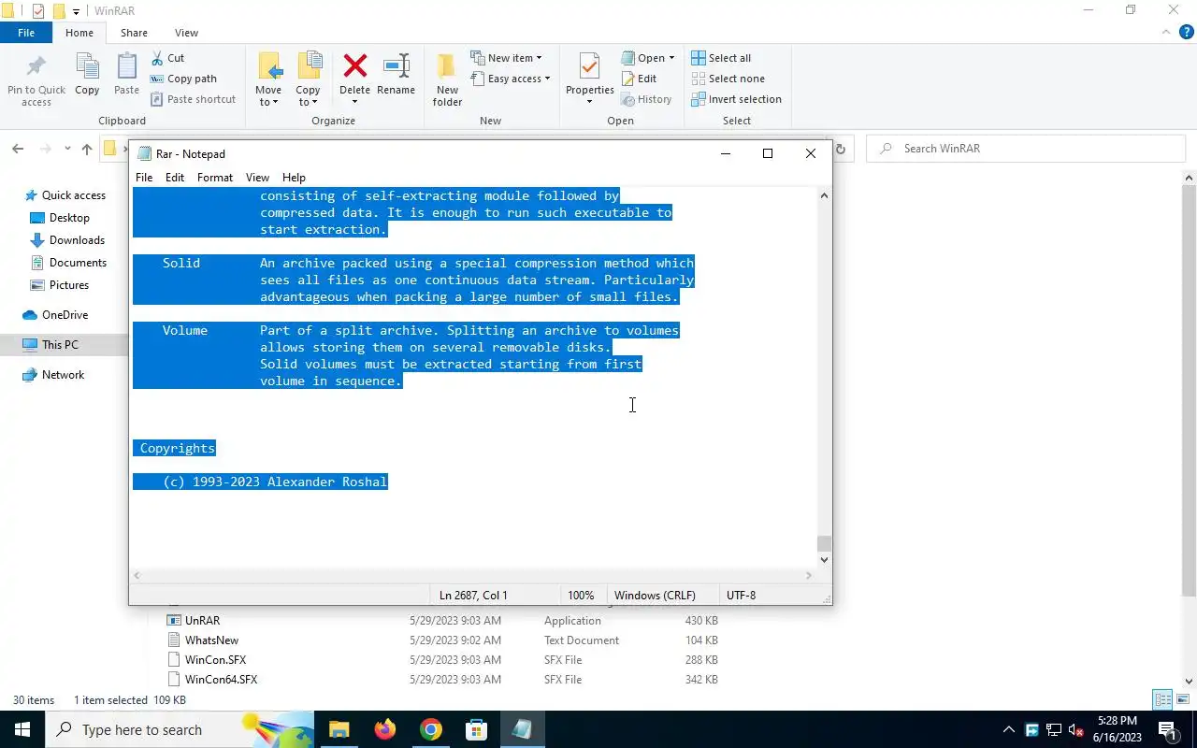Select Documents in navigation pane
1197x748 pixels.
point(68,263)
